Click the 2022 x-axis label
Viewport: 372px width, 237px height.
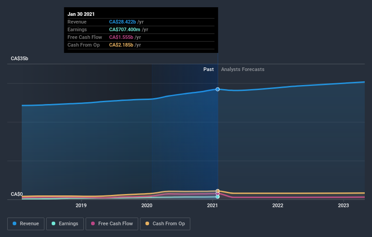[x=278, y=205]
